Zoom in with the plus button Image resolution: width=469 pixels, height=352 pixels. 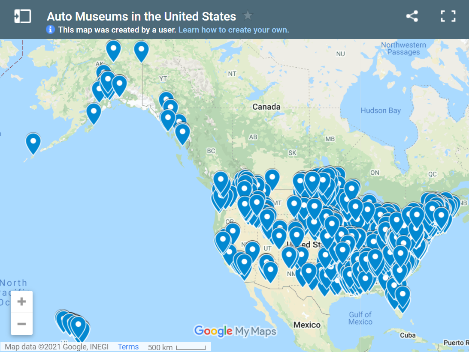[21, 301]
